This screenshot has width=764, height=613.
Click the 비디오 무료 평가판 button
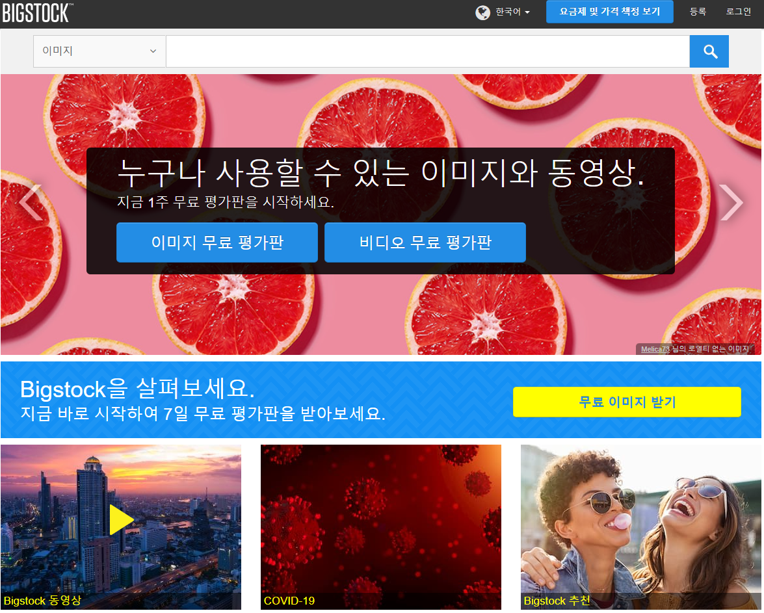pyautogui.click(x=425, y=242)
